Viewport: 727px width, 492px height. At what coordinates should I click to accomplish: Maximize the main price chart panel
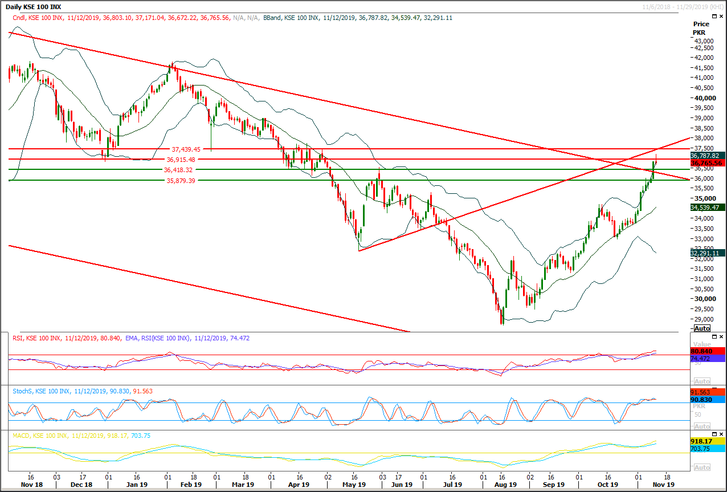[714, 17]
